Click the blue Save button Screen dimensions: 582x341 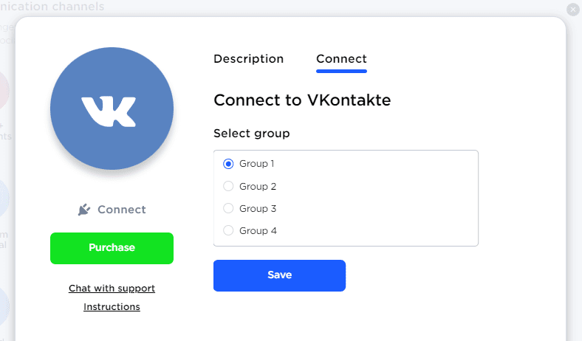point(279,275)
